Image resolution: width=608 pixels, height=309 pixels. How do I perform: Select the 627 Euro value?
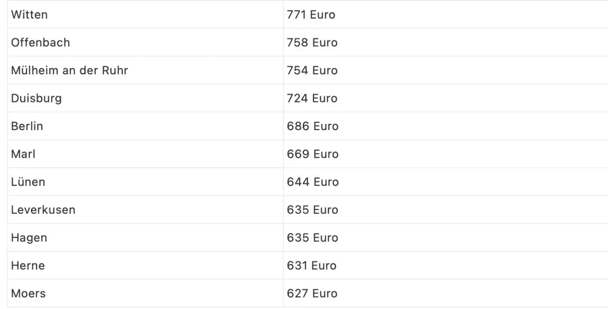(312, 293)
